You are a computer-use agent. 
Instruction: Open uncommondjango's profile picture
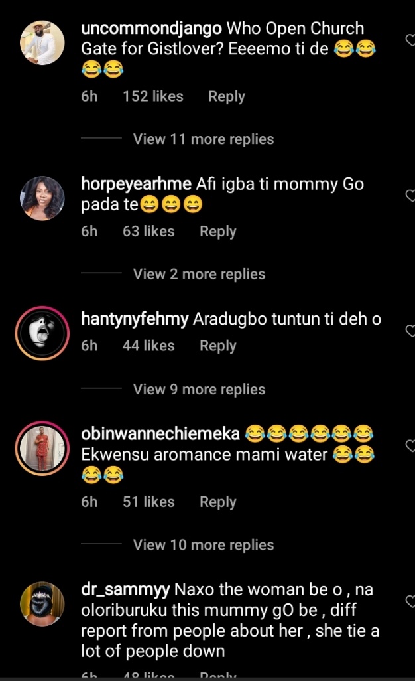click(43, 43)
